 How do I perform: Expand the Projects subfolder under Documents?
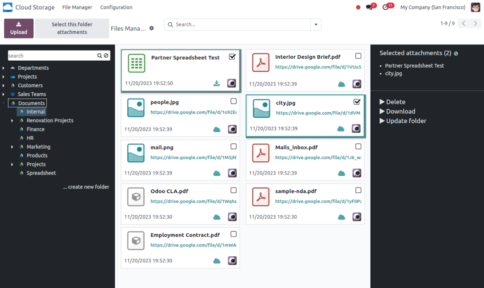click(12, 164)
